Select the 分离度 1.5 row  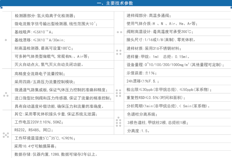tap(138, 130)
